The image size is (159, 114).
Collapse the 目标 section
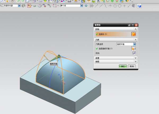point(135,29)
